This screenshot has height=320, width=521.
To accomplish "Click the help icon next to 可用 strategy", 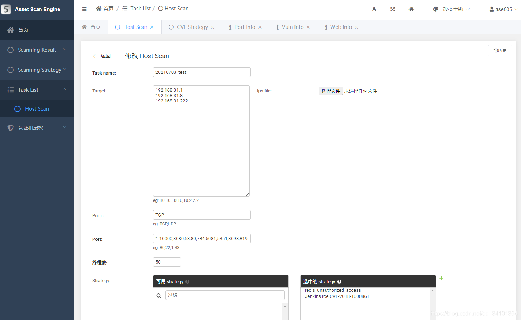I will click(x=188, y=282).
